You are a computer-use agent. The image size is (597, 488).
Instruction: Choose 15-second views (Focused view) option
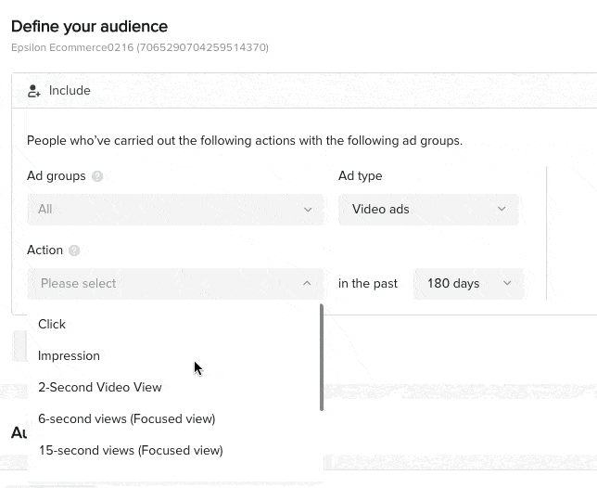pyautogui.click(x=131, y=451)
